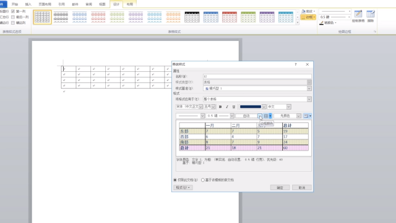Confirm the dialog with the OK button
Viewport: 396px width, 223px height.
280,188
